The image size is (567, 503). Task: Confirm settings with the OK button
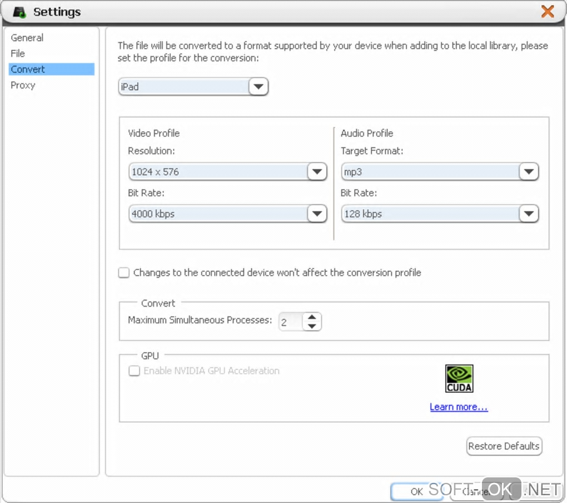coord(416,491)
